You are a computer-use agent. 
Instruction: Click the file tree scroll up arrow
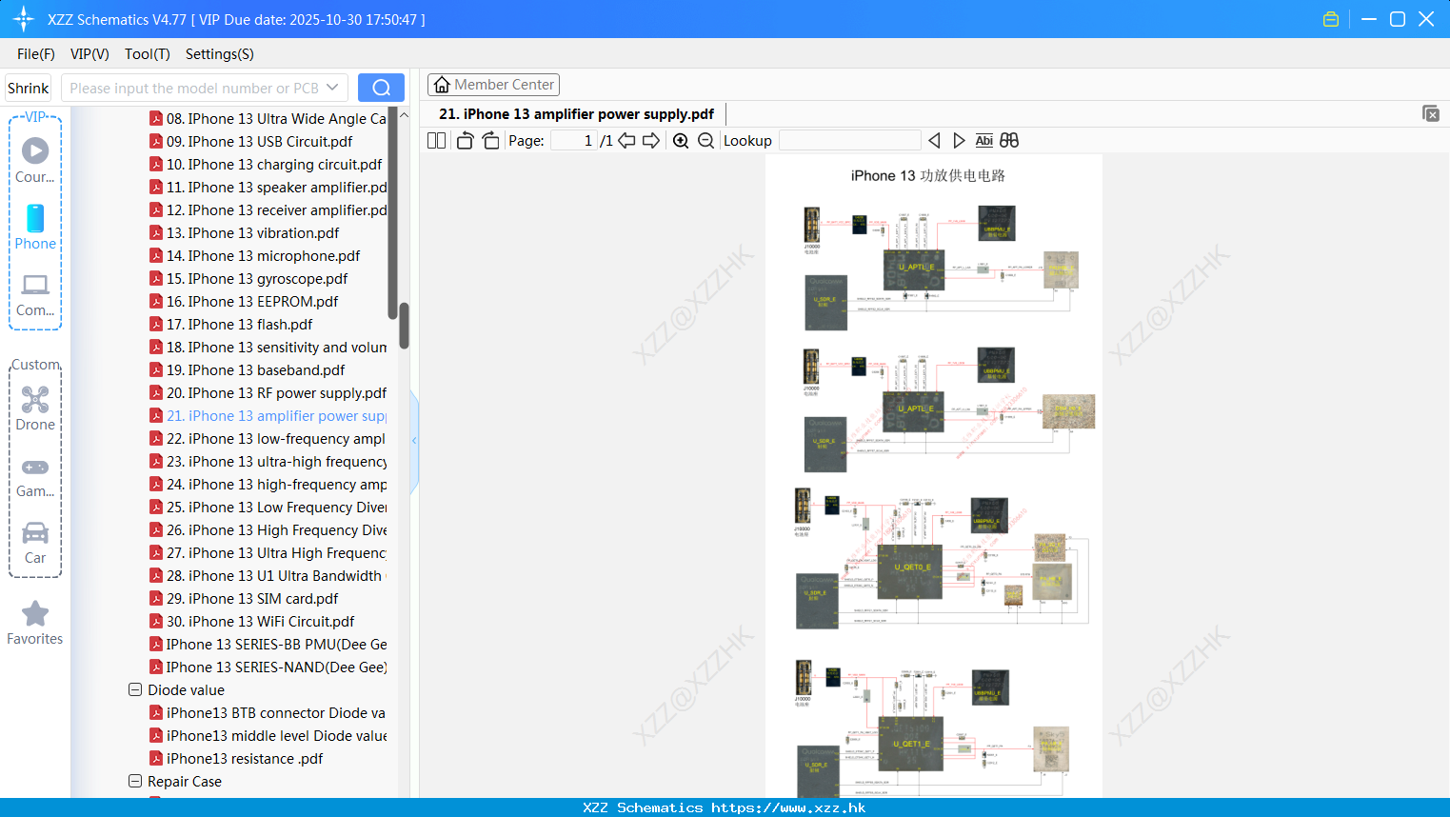tap(404, 115)
